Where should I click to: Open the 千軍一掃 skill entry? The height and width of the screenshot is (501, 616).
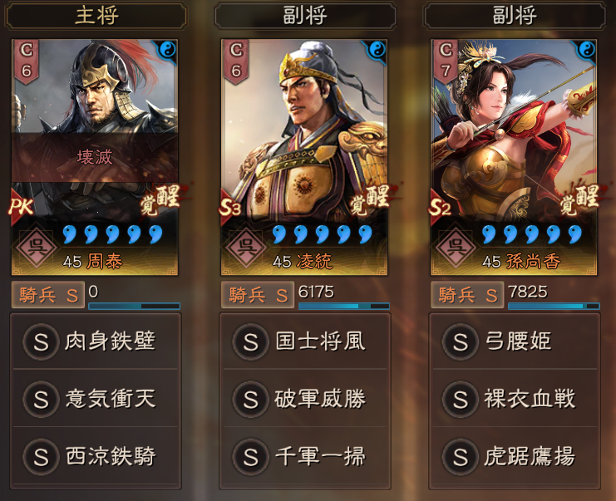click(x=305, y=457)
